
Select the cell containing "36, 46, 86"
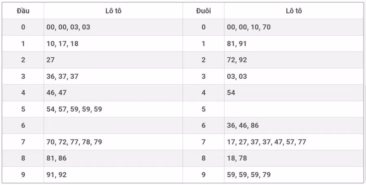coord(243,126)
